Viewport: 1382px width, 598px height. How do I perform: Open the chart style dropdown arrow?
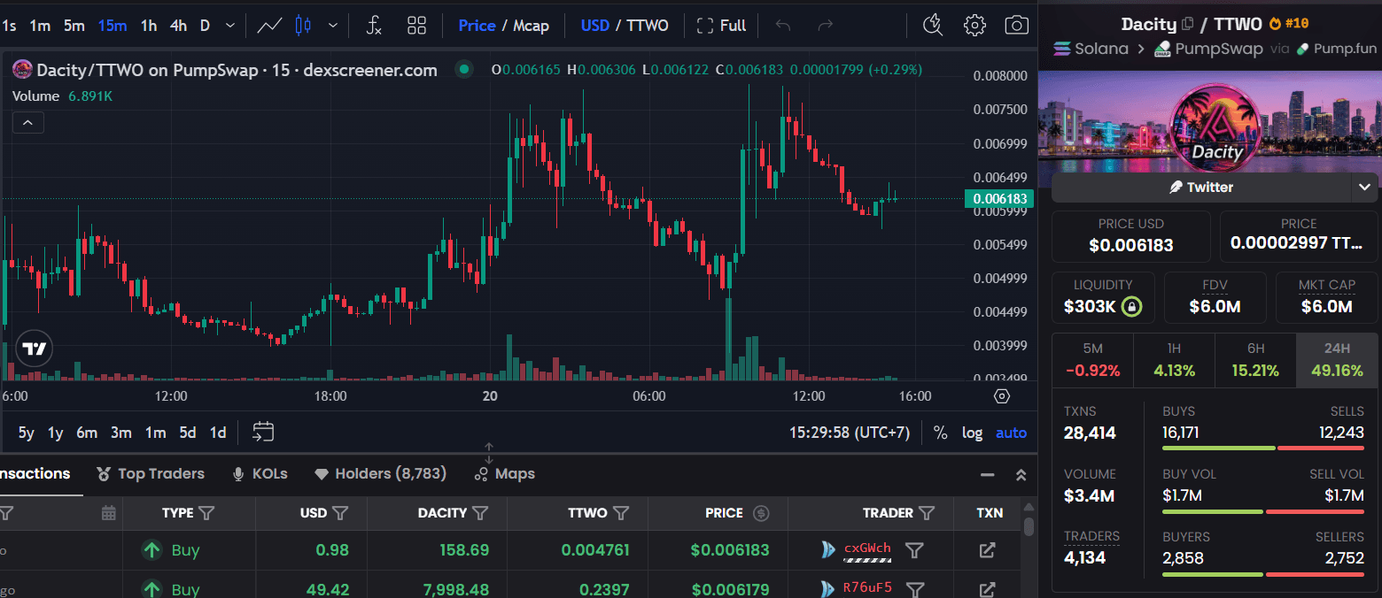click(333, 26)
